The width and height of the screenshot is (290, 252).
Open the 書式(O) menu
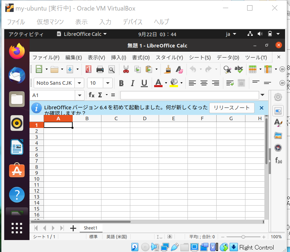(141, 58)
